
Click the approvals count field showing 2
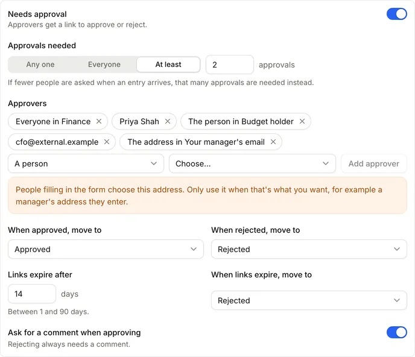coord(230,65)
